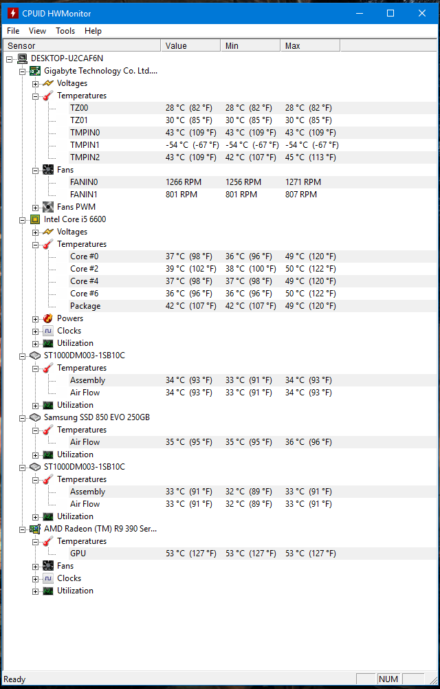Screen dimensions: 440x689
Task: Click the Value column header
Action: pos(190,45)
